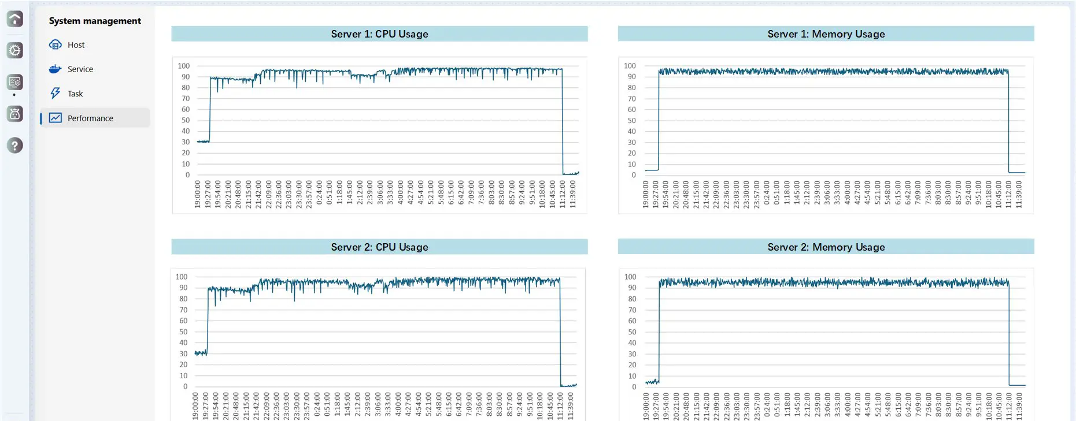Viewport: 1076px width, 421px height.
Task: Switch to the Task section
Action: tap(75, 94)
